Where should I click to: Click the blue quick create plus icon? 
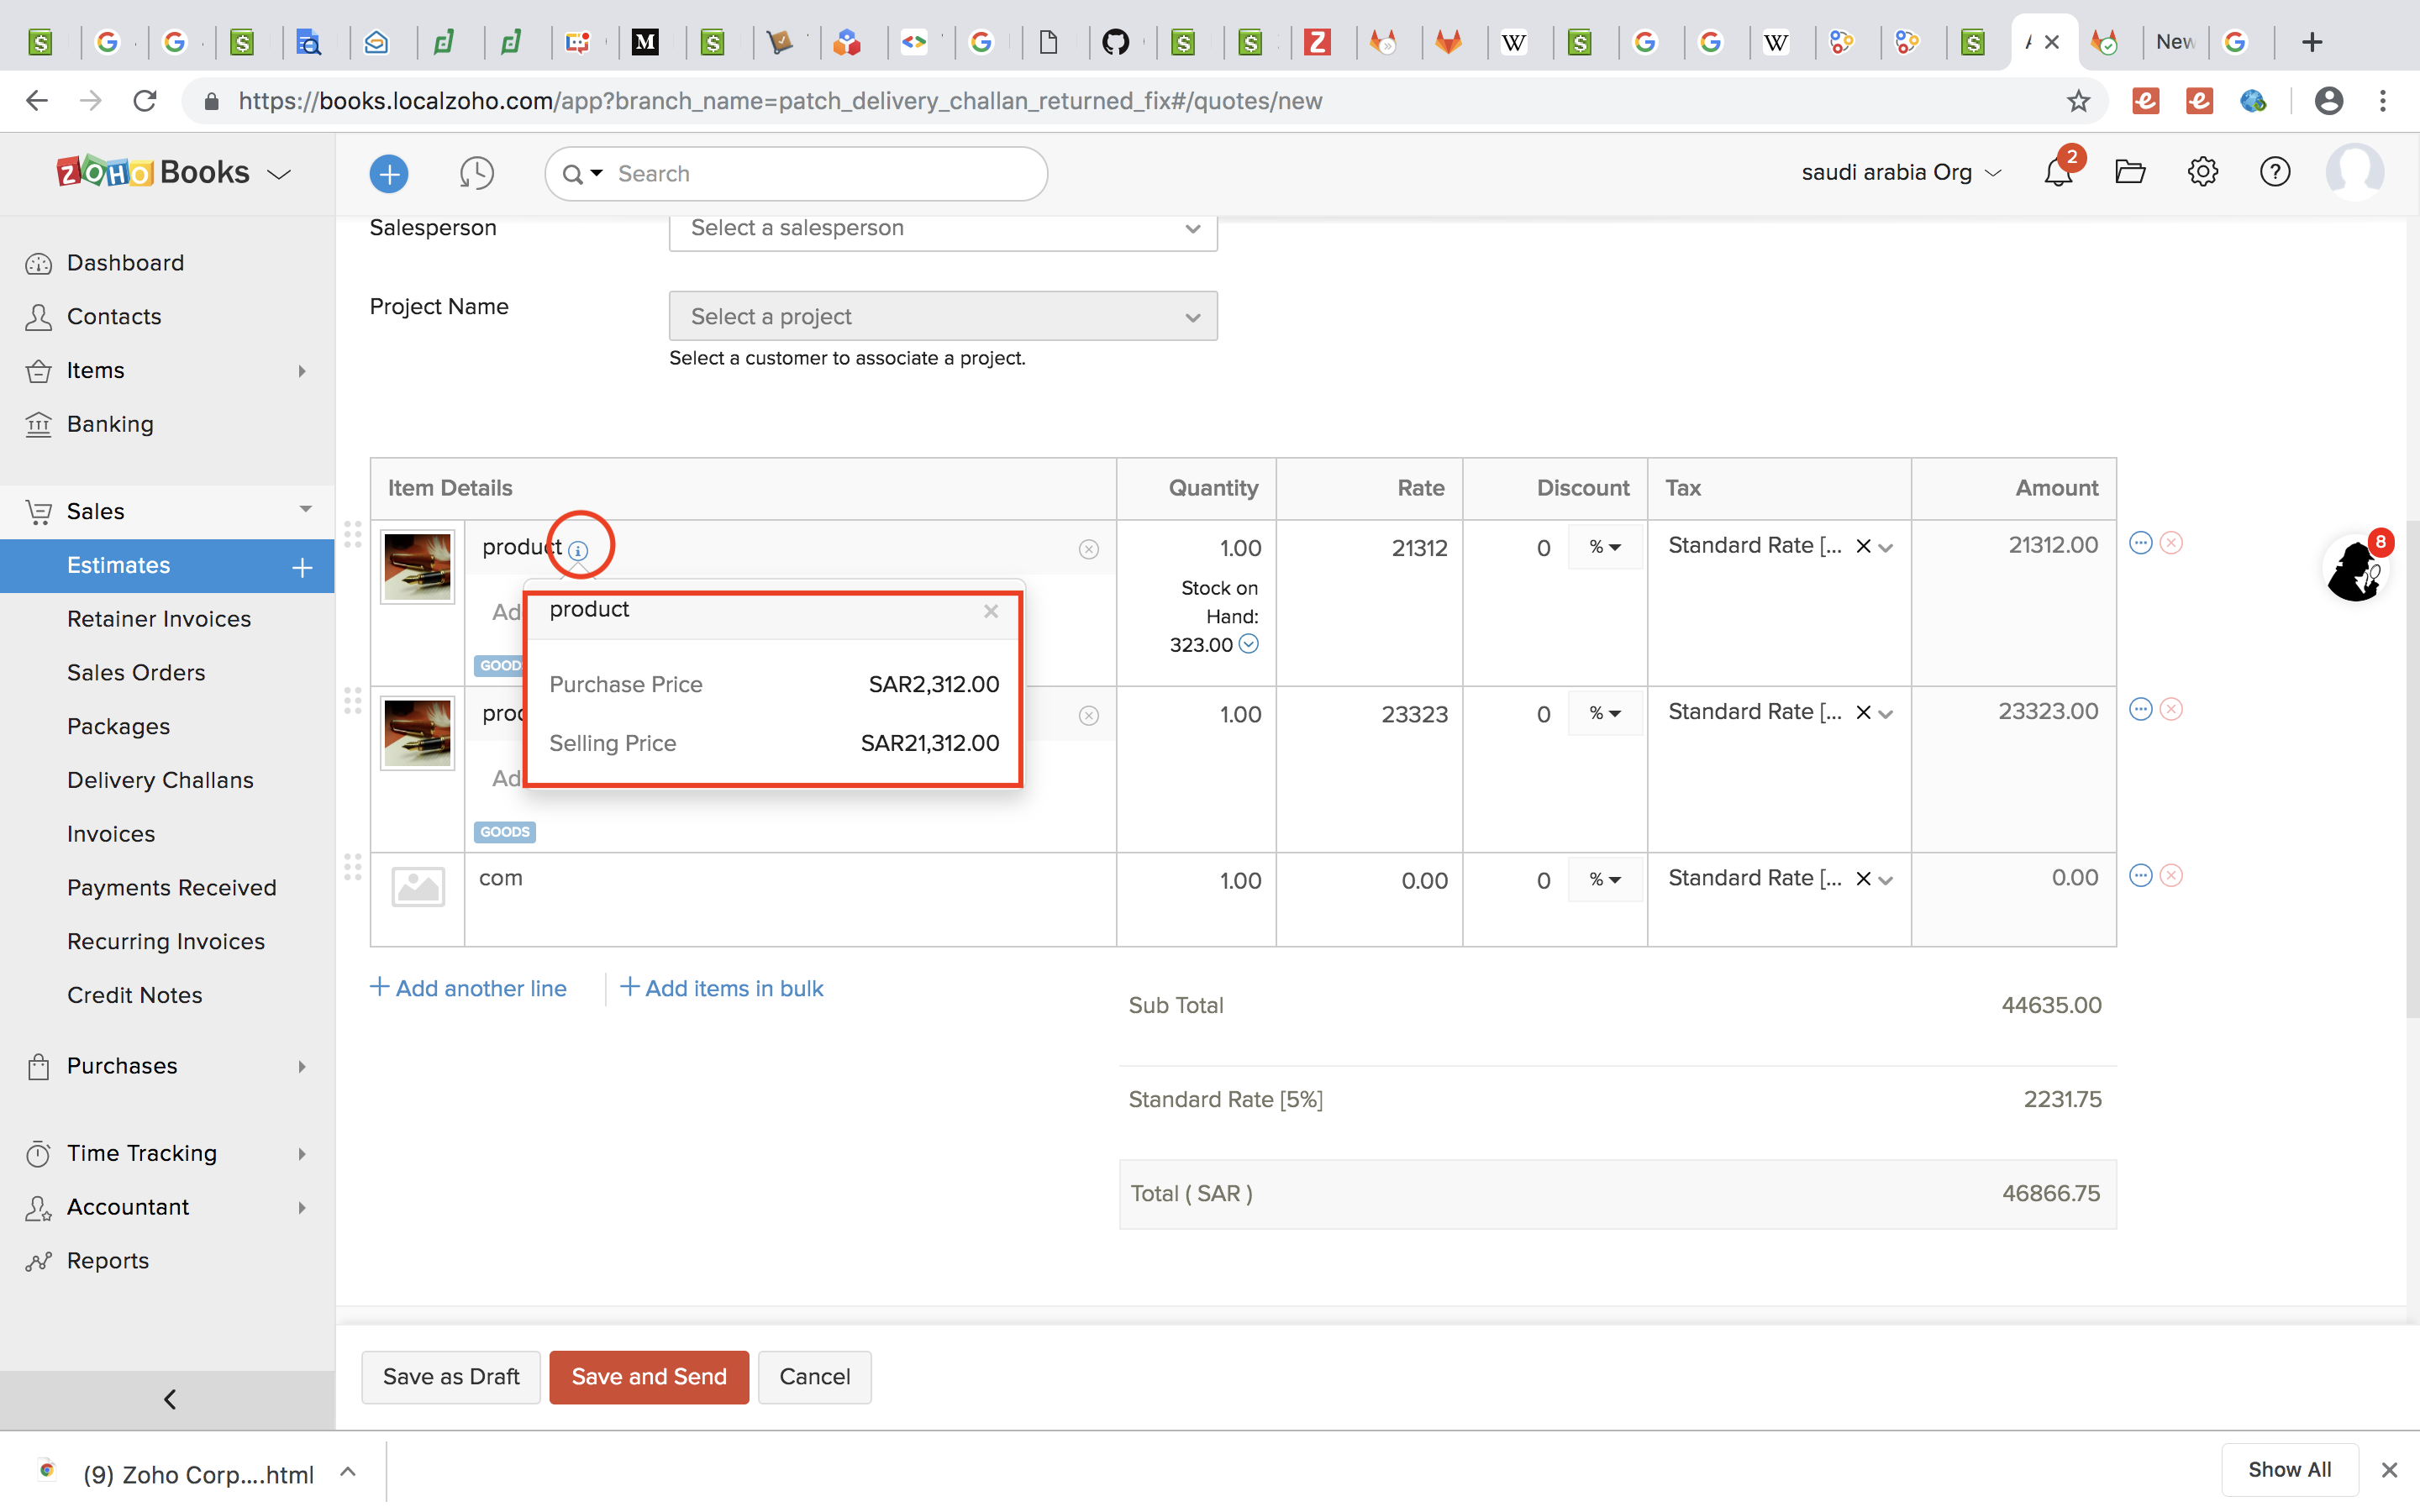388,174
